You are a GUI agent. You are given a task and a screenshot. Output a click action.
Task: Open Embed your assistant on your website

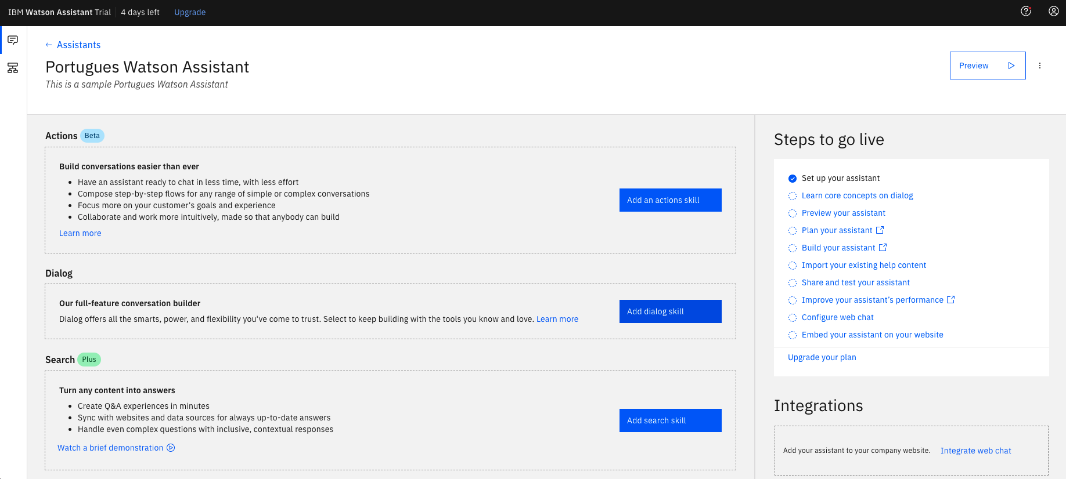[x=872, y=335]
